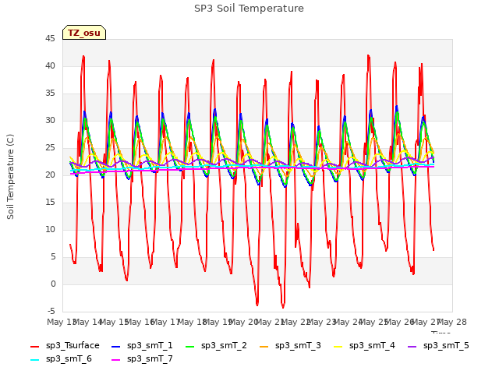The width and height of the screenshot is (499, 374).
Task: Click the blue sp3_smT_1 legend swatch
Action: 116,346
